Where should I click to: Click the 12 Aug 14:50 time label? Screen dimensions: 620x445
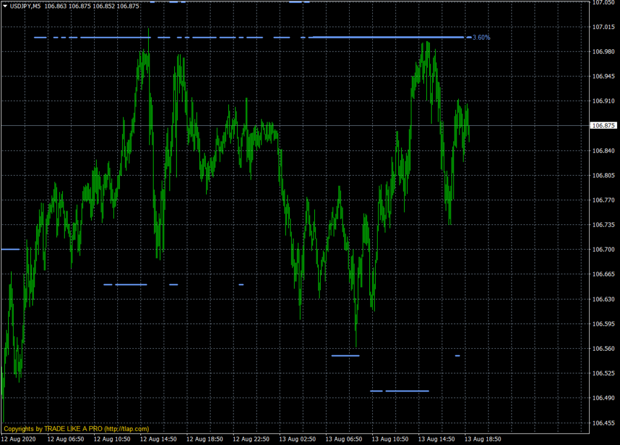(158, 439)
